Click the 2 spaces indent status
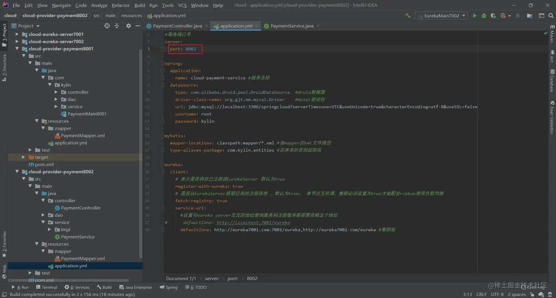The width and height of the screenshot is (556, 298). tap(517, 294)
